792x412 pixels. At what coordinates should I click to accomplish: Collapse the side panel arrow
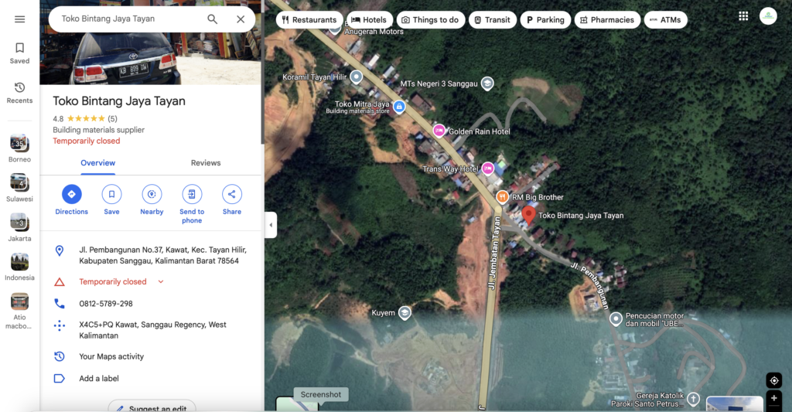pos(271,226)
